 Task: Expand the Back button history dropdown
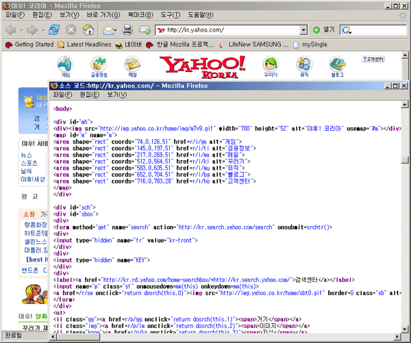21,30
